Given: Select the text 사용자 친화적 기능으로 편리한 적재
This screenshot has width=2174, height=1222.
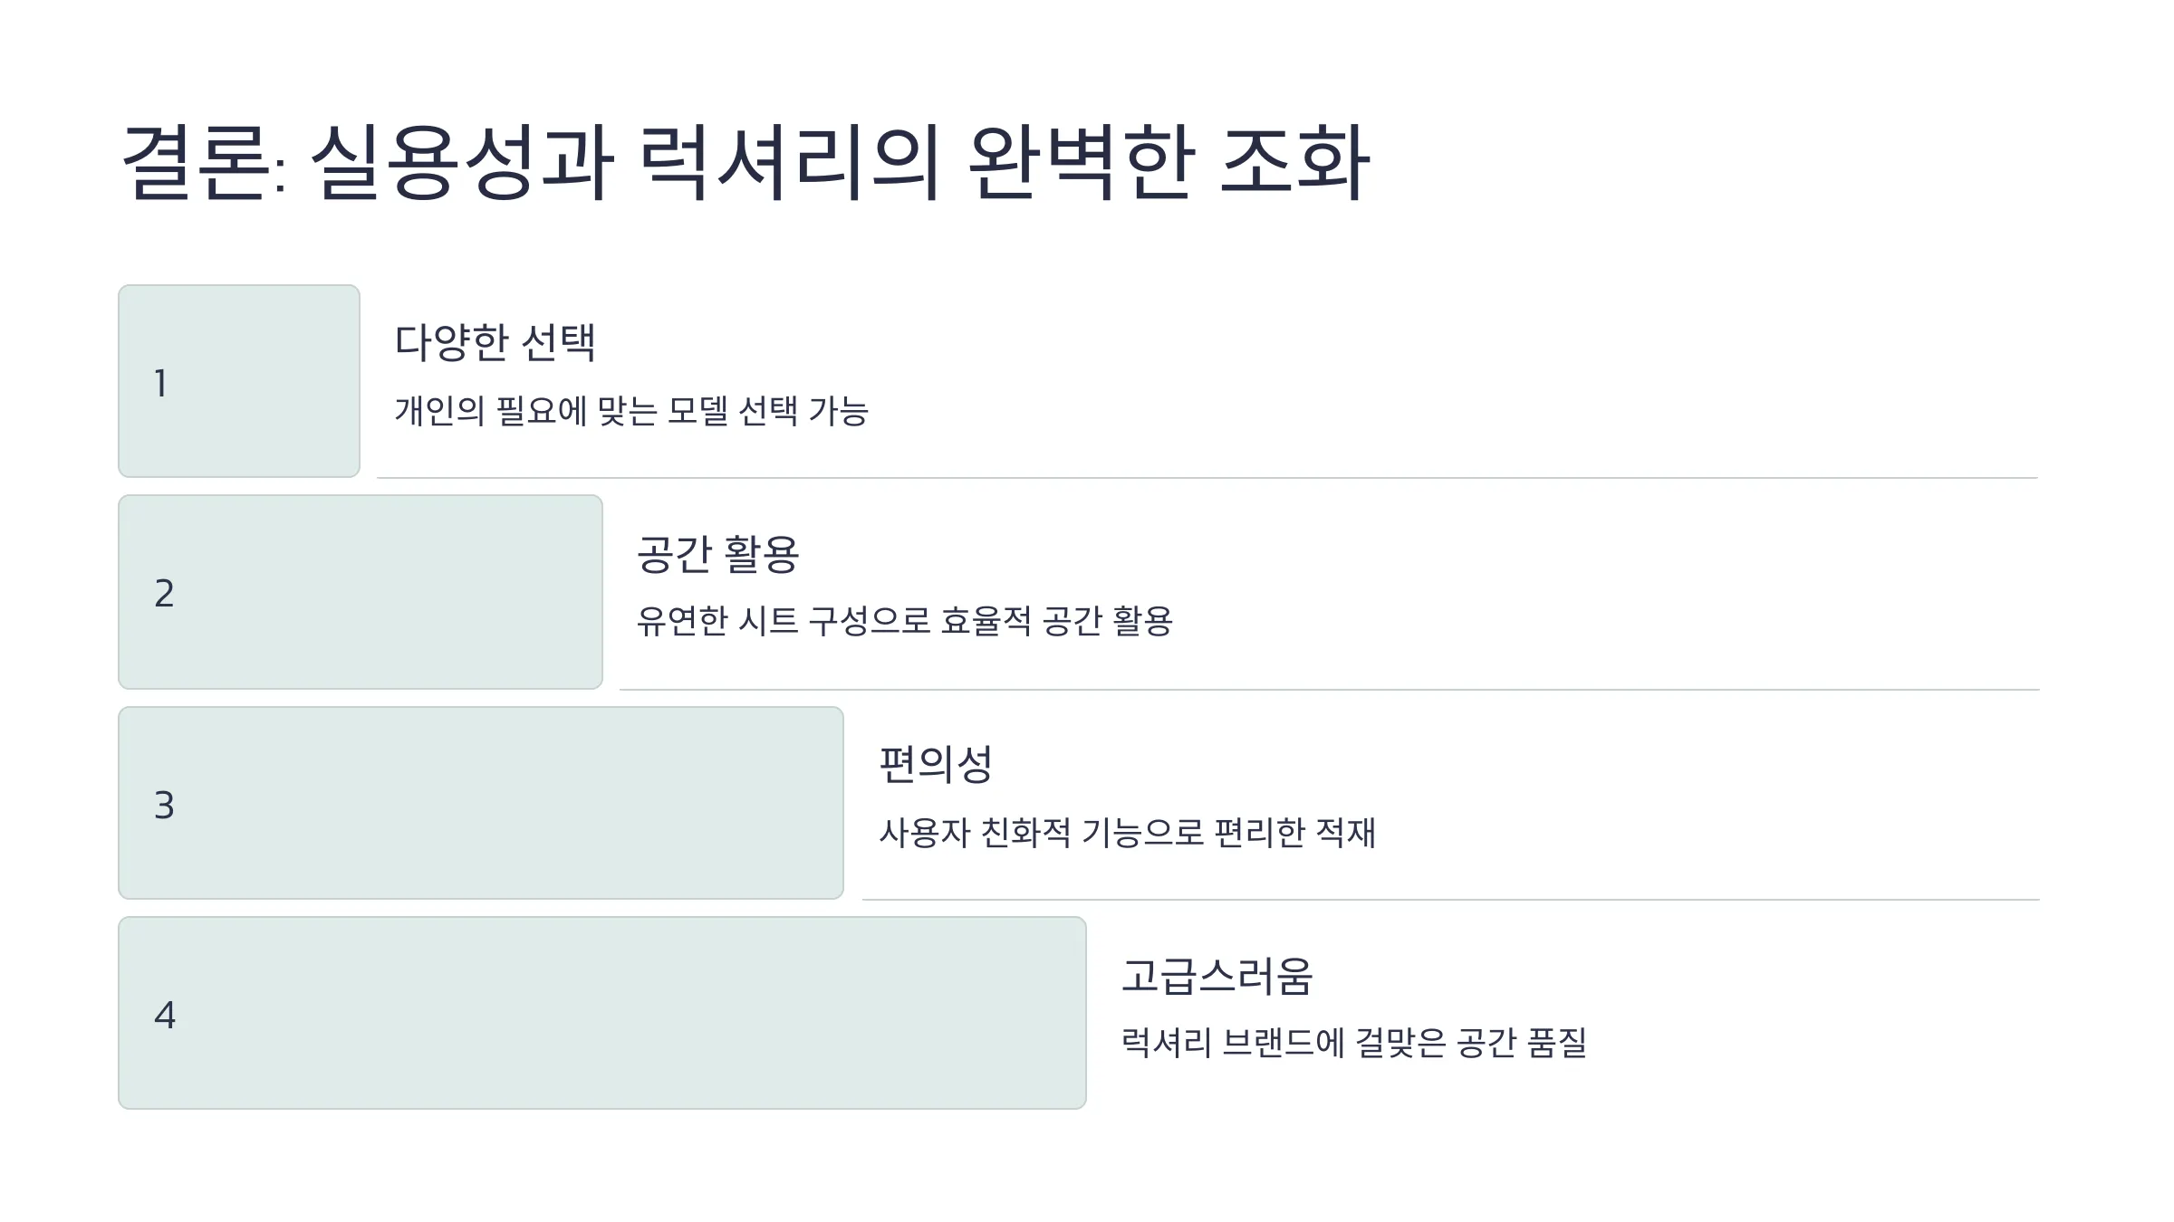Looking at the screenshot, I should coord(1128,832).
